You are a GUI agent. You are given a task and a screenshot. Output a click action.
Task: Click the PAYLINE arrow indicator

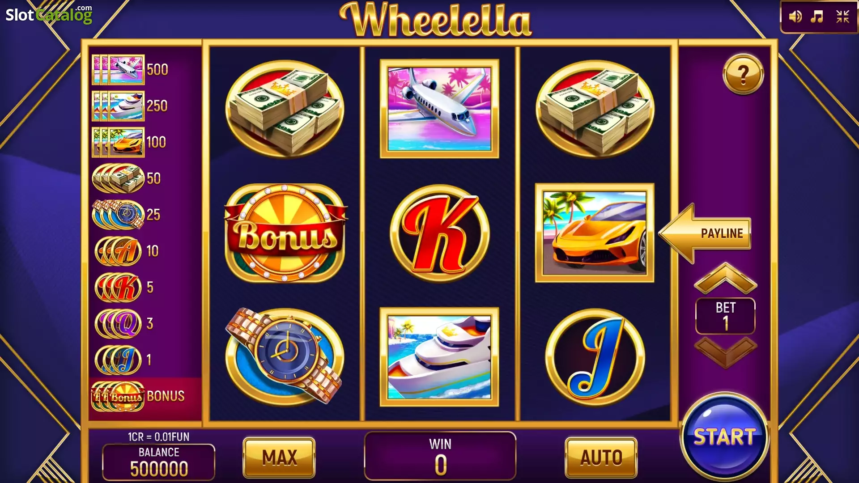tap(705, 233)
